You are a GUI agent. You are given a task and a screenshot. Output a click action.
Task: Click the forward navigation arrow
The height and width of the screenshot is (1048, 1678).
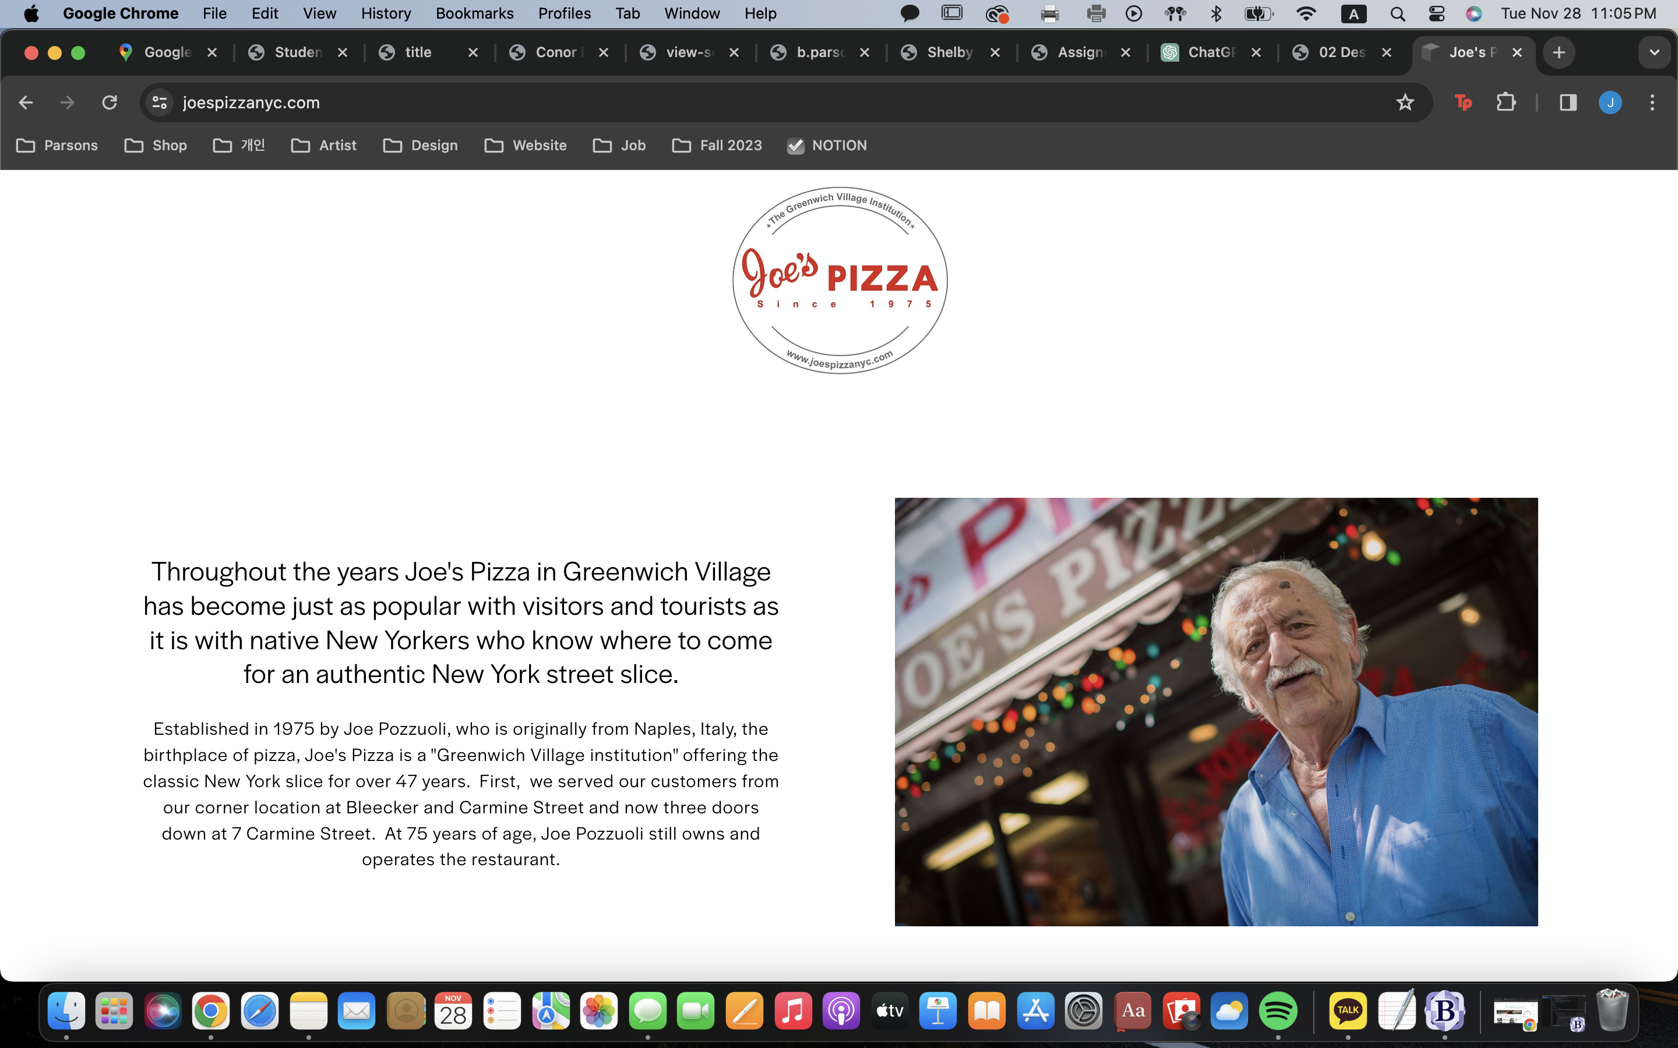click(x=67, y=102)
